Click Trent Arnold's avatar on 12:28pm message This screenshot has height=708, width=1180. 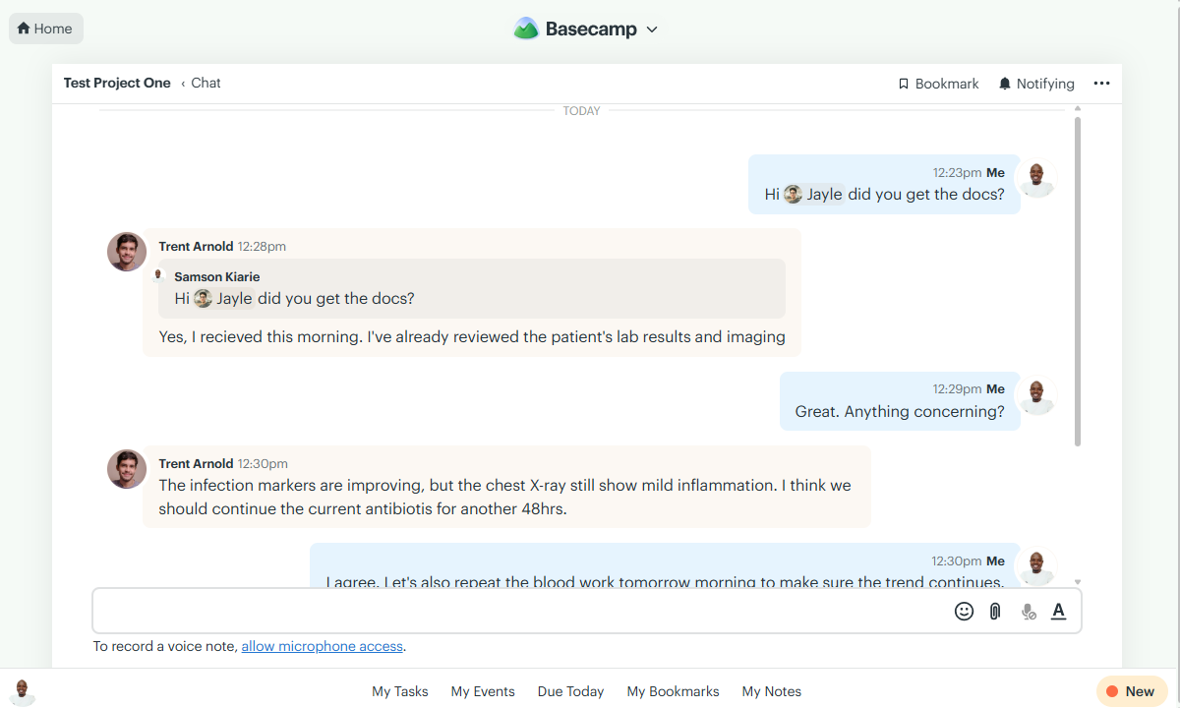tap(127, 252)
